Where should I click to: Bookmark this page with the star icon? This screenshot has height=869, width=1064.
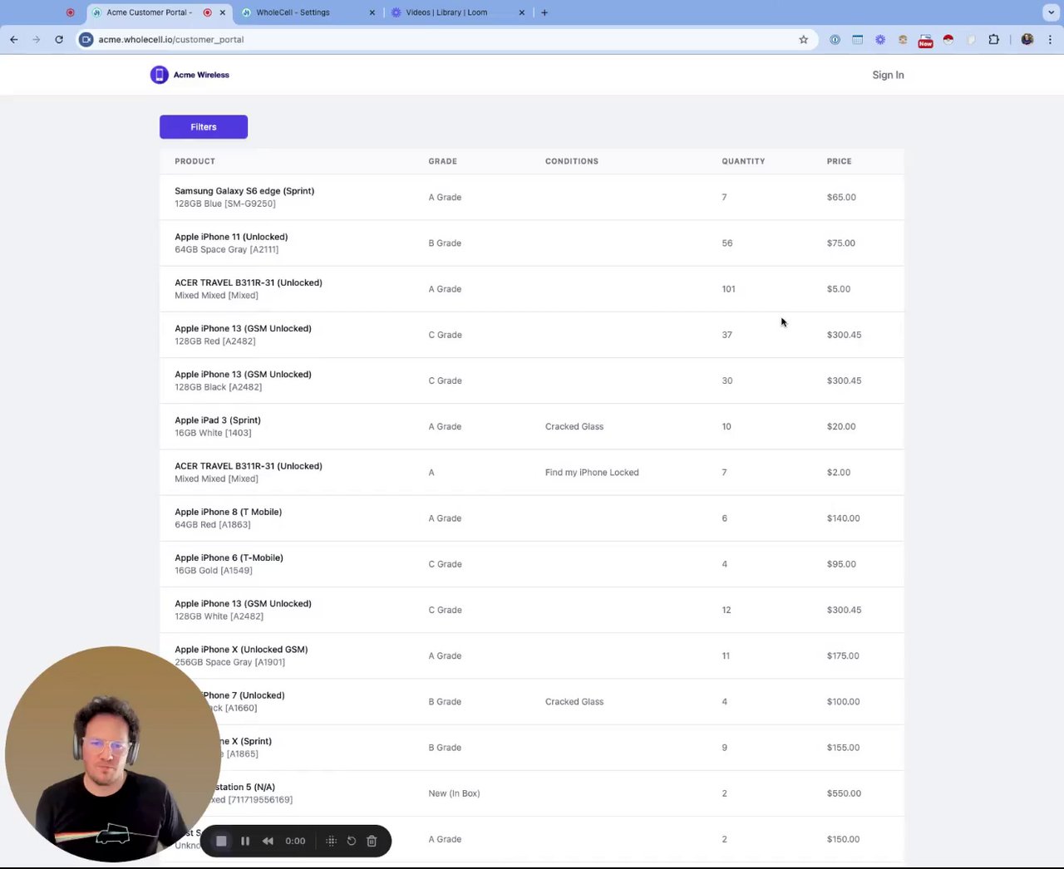[x=803, y=39]
